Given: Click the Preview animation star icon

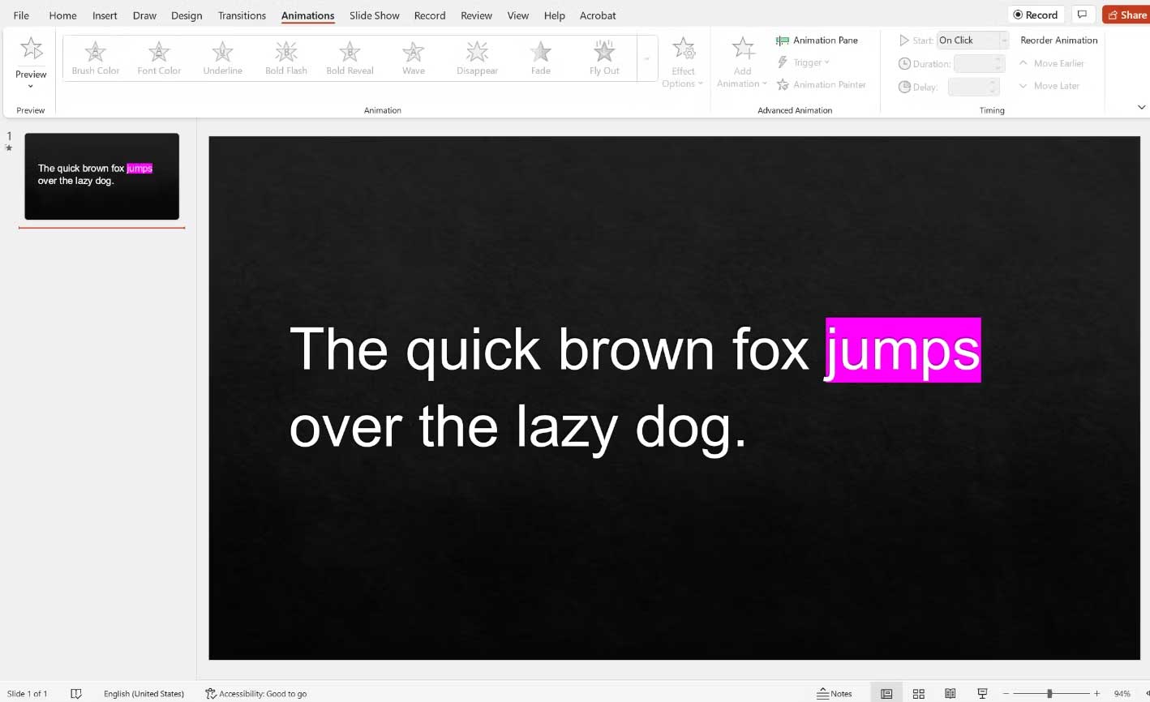Looking at the screenshot, I should pyautogui.click(x=31, y=49).
